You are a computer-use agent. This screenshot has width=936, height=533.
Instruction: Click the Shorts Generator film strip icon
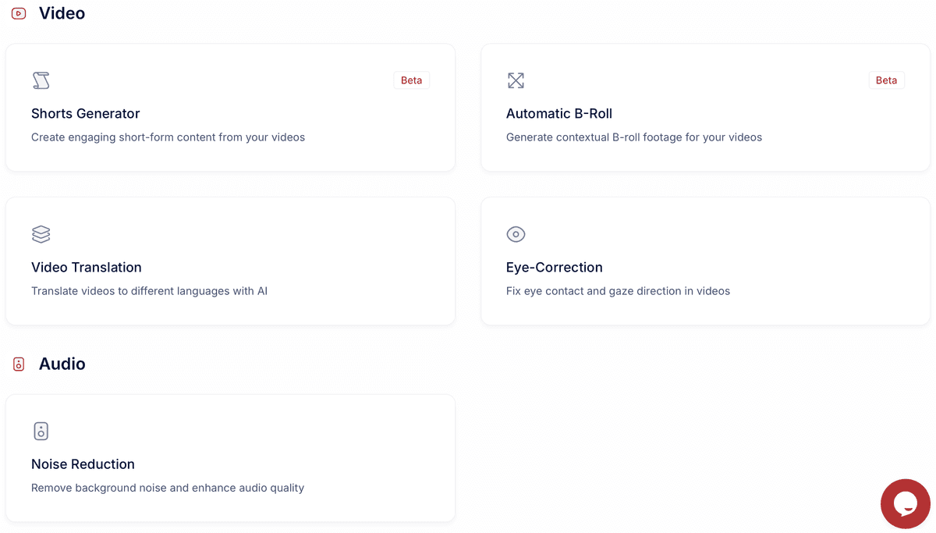(x=41, y=80)
